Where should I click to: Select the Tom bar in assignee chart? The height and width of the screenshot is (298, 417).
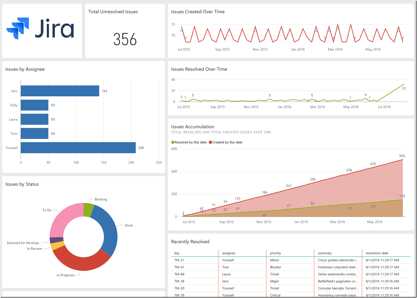tap(34, 134)
